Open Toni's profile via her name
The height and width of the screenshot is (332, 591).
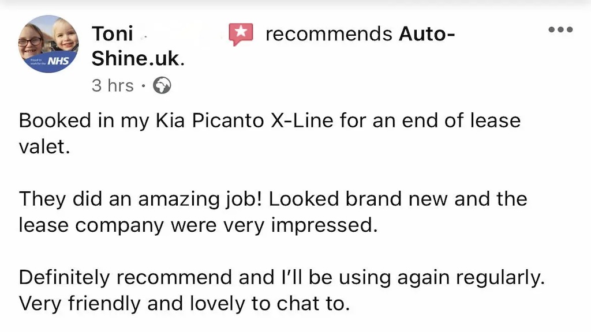(x=113, y=34)
